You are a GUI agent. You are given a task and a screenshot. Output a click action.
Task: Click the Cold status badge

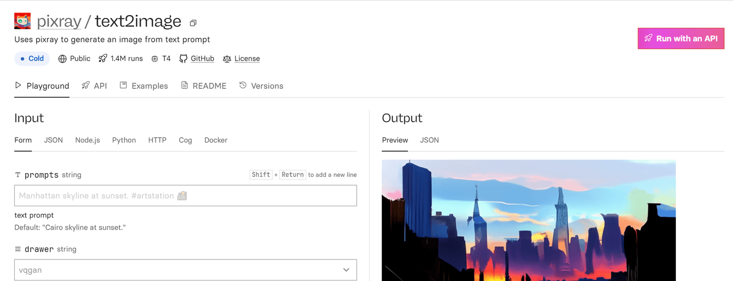point(32,59)
